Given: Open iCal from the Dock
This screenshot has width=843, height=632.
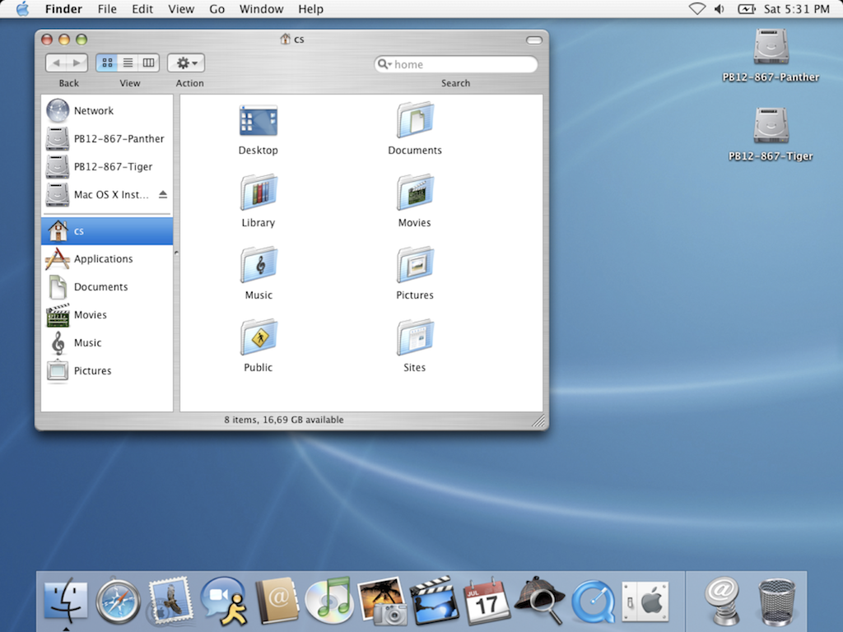Looking at the screenshot, I should 487,601.
